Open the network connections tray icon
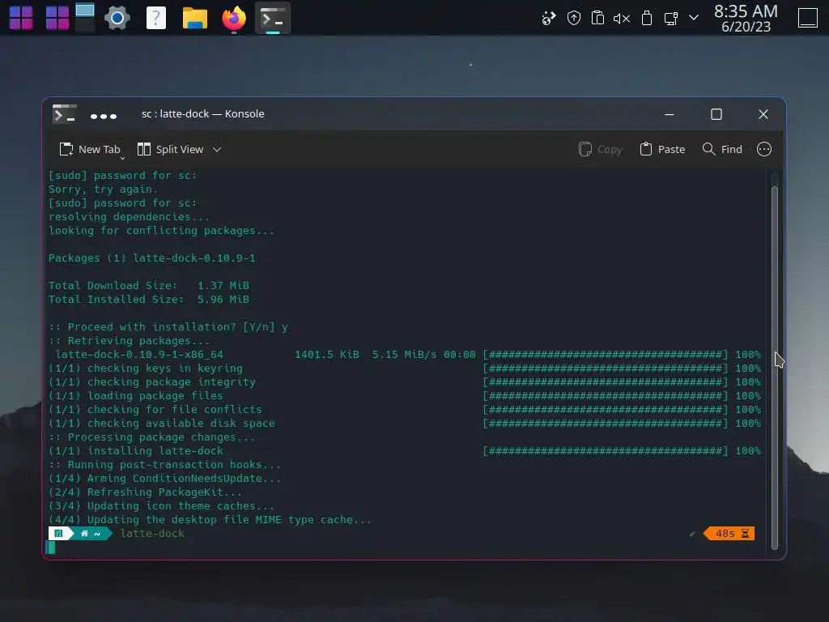This screenshot has height=622, width=829. click(549, 19)
